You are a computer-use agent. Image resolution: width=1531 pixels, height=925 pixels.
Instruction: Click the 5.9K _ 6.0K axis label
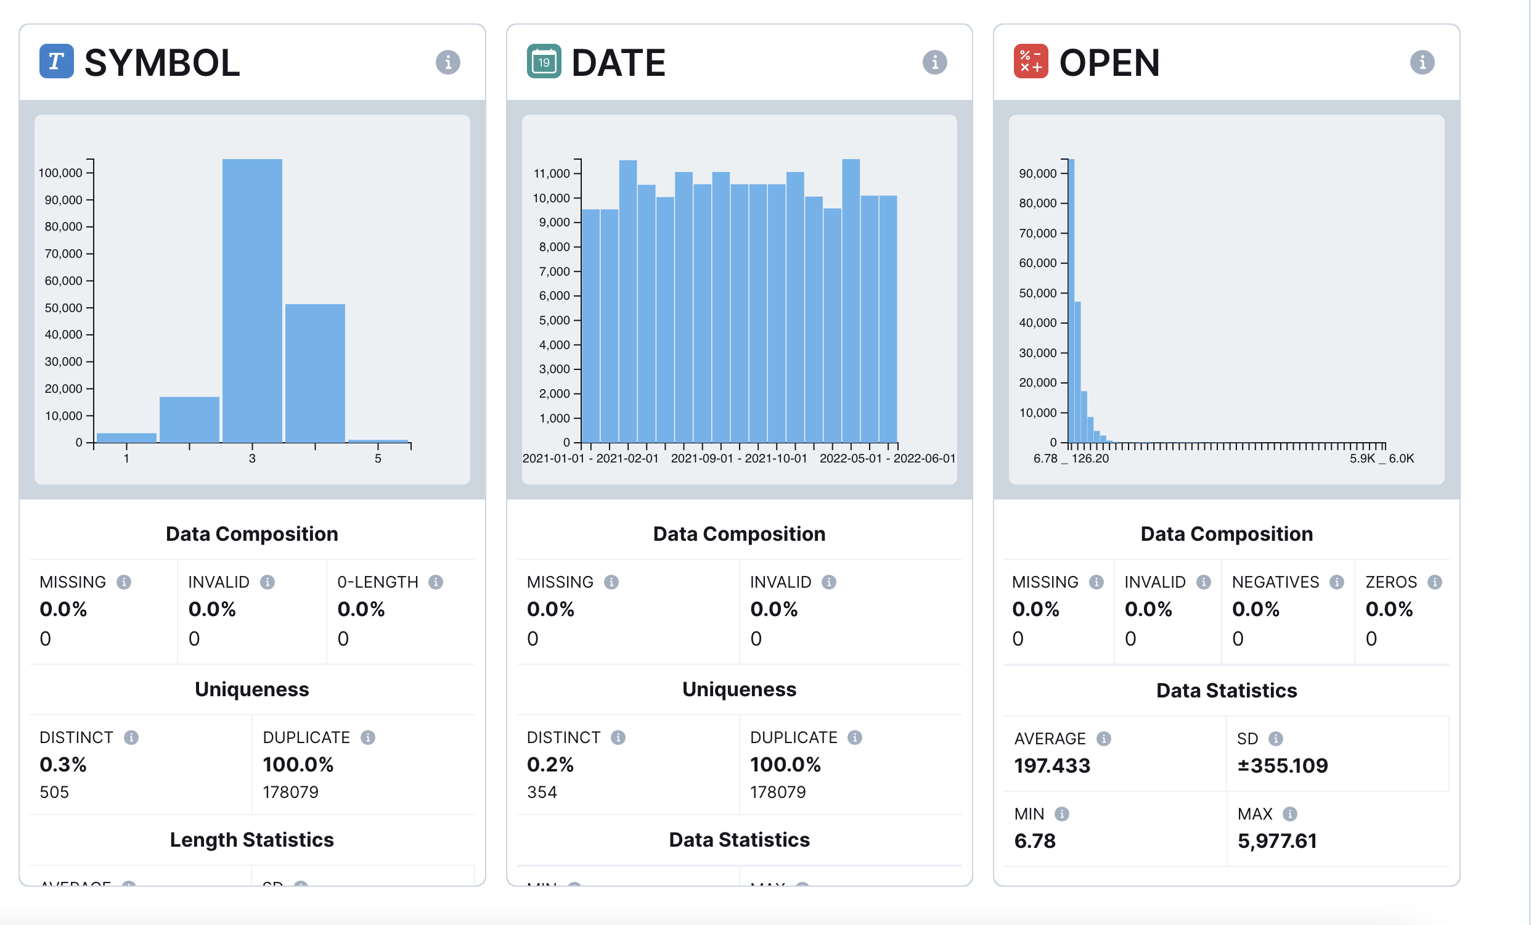[x=1381, y=458]
